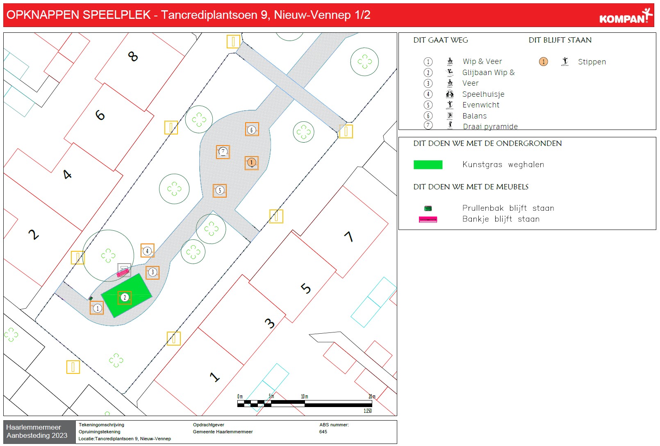Click the 'Draai pyramide' legend entry
Viewport: 660px width, 446px height.
coord(490,126)
